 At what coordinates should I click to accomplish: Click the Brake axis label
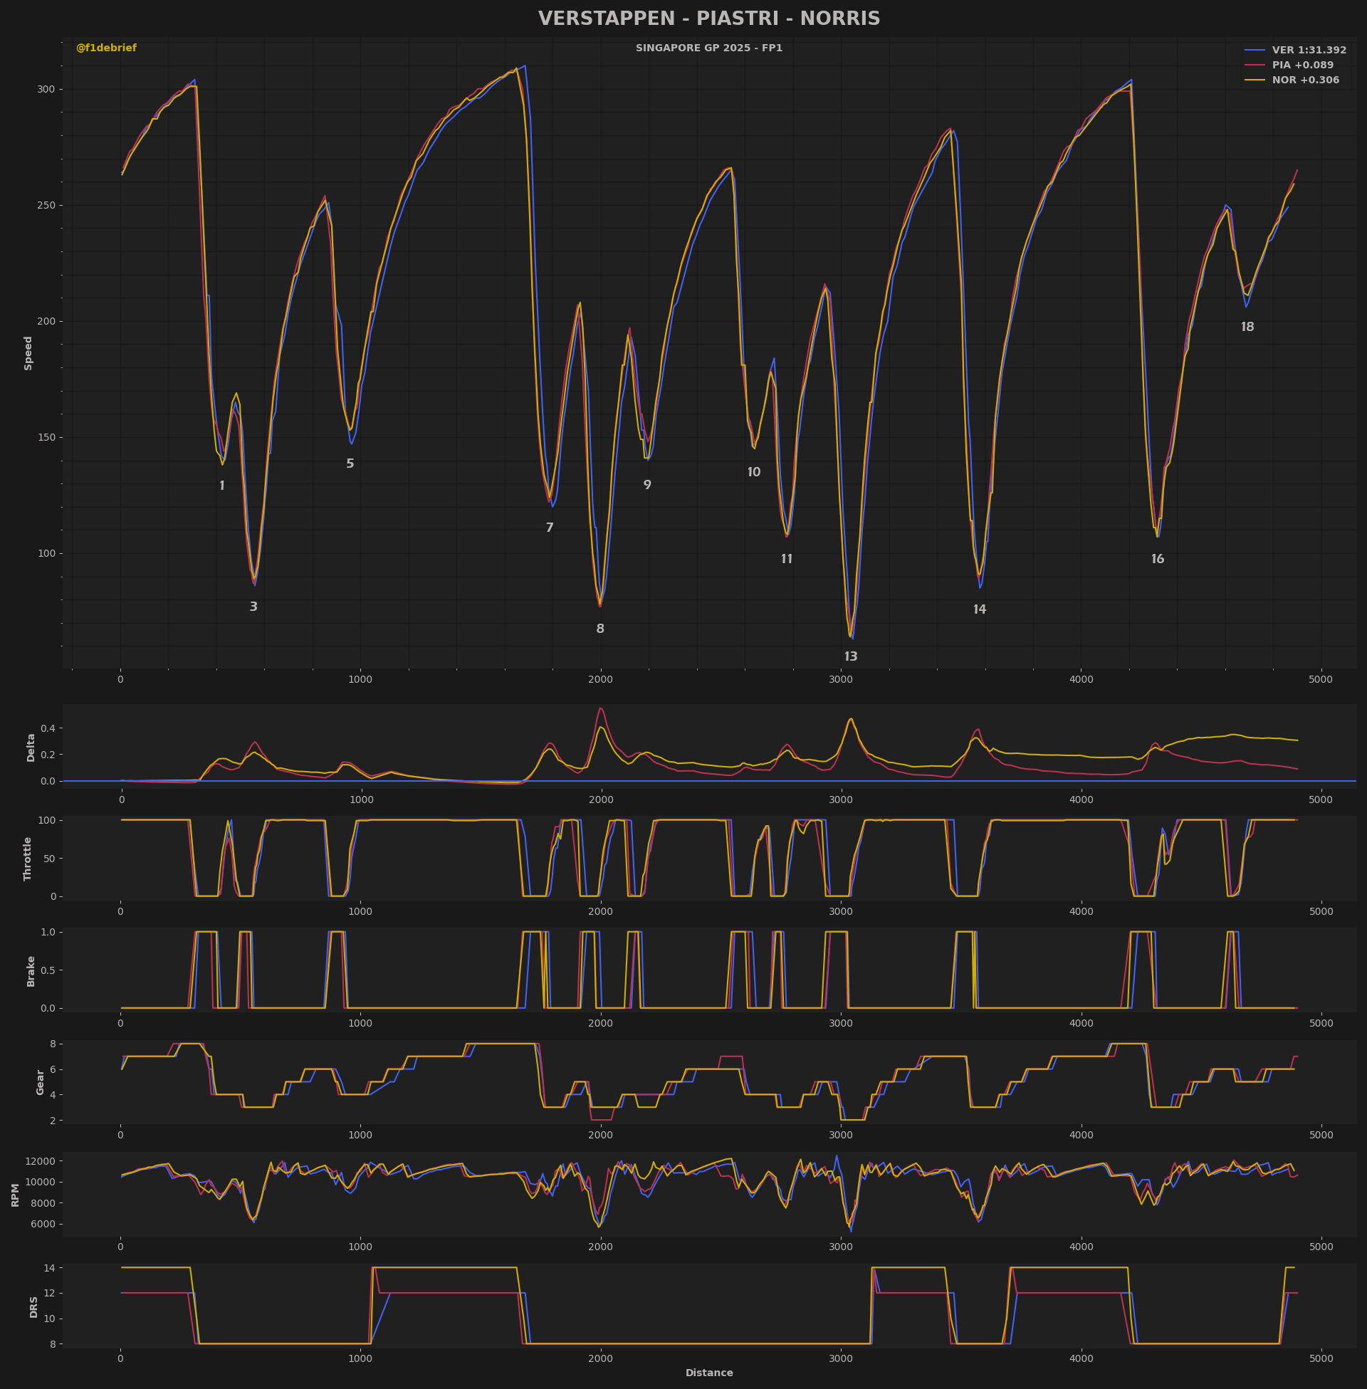click(31, 970)
